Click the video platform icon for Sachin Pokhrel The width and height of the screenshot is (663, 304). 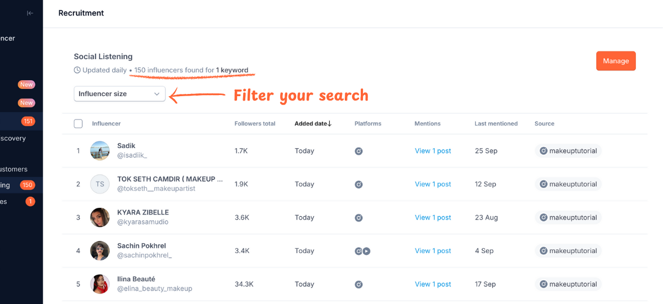click(366, 251)
